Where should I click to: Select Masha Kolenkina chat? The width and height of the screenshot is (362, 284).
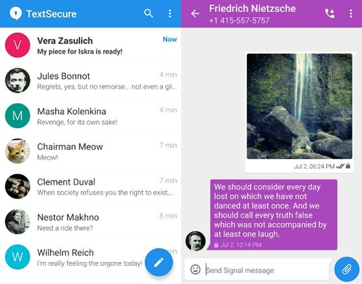[x=90, y=116]
